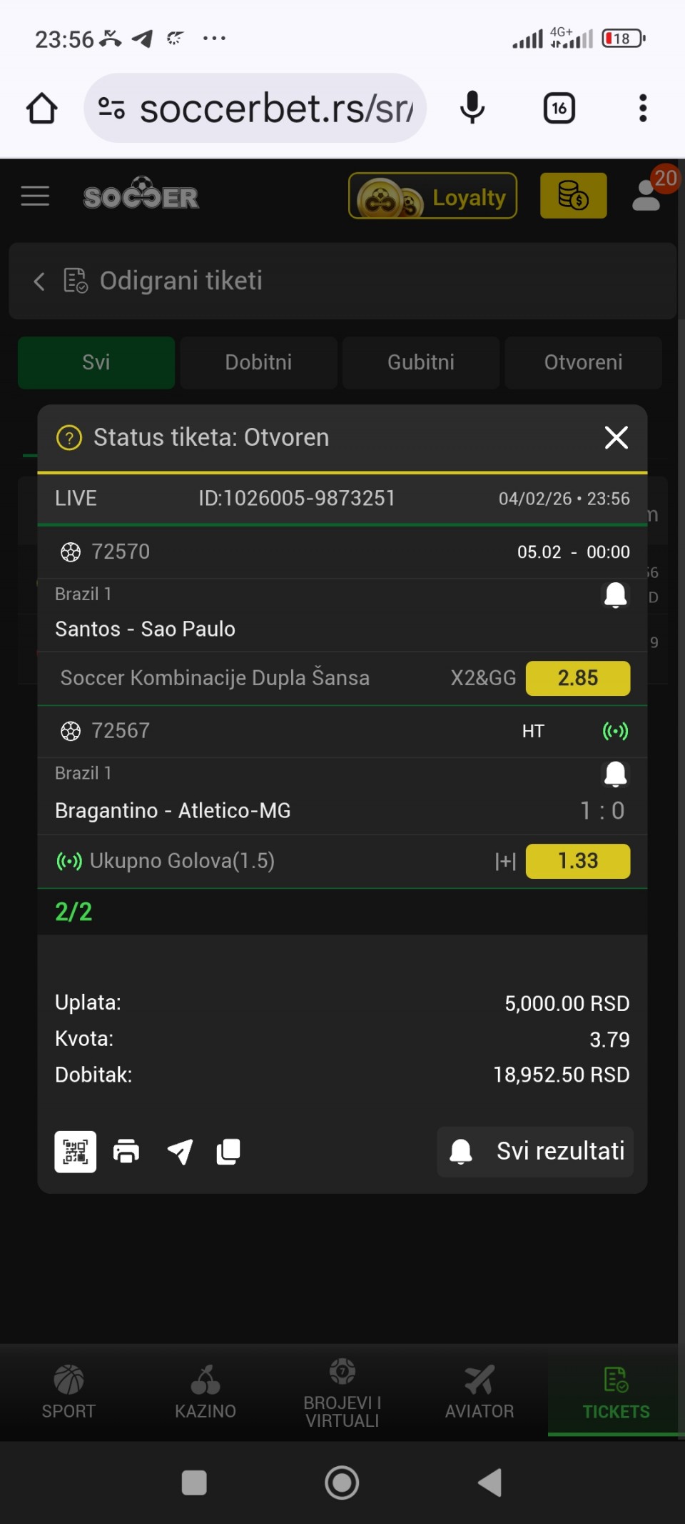685x1524 pixels.
Task: Open the browser three-dot menu
Action: (x=643, y=109)
